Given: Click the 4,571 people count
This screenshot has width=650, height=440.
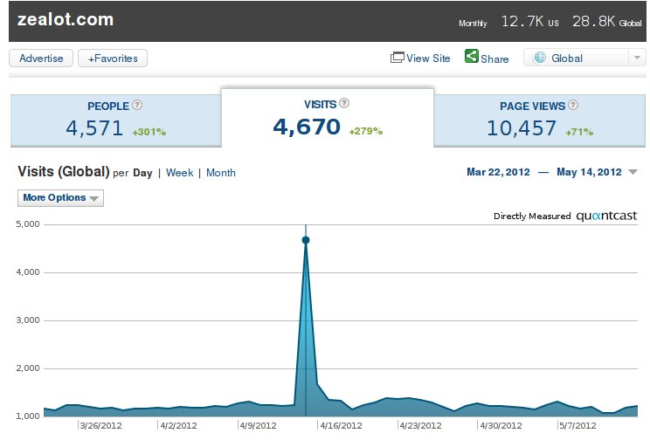Looking at the screenshot, I should (94, 128).
